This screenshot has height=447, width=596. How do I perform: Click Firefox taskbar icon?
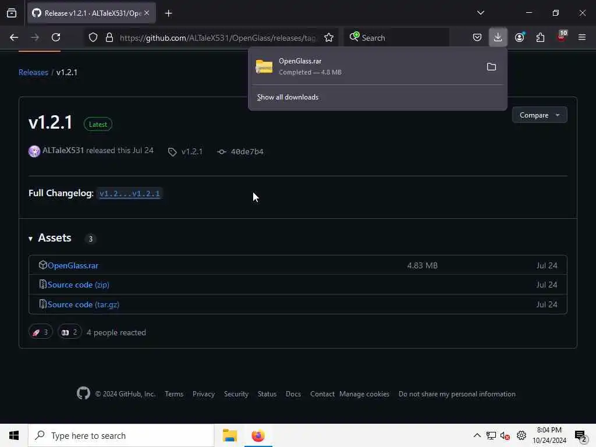pos(258,435)
